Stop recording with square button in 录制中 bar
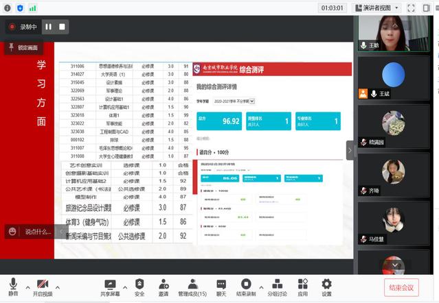This screenshot has width=439, height=303. 62,27
